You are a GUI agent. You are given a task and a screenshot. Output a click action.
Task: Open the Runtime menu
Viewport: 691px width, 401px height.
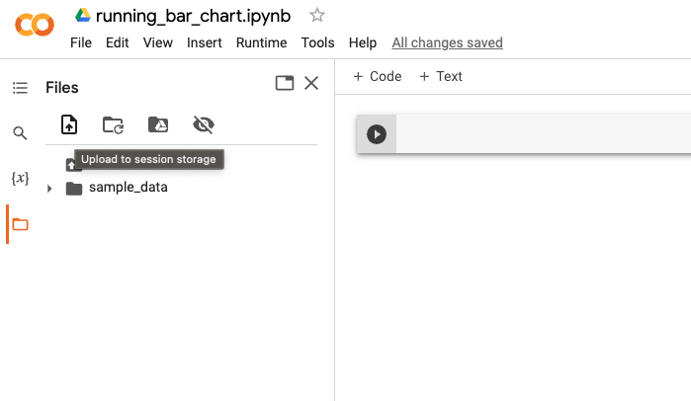(261, 42)
